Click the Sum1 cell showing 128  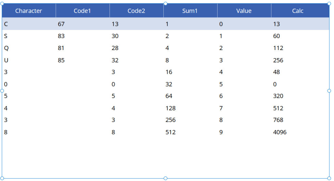click(170, 108)
